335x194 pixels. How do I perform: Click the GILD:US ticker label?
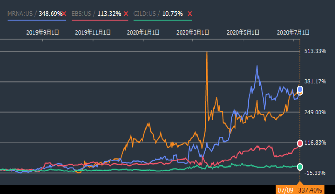coord(145,14)
